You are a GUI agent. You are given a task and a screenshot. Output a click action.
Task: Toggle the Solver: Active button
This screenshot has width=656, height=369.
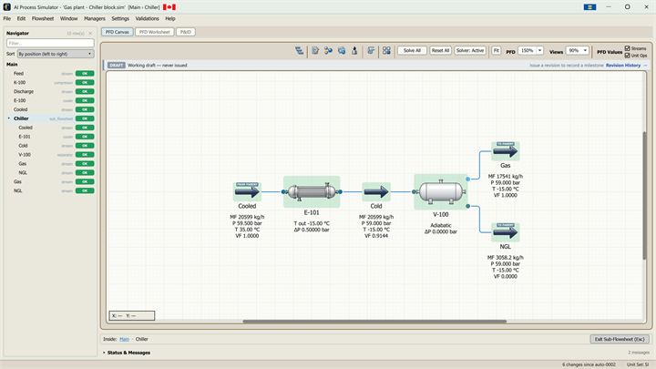click(x=470, y=51)
